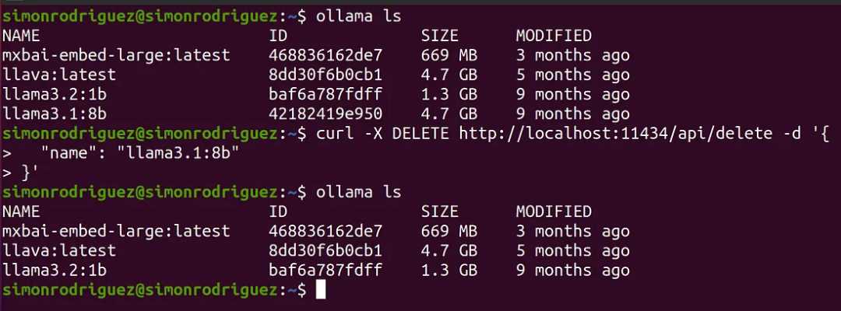Screen dimensions: 841x311
Task: Click the word curl in the command
Action: click(336, 134)
